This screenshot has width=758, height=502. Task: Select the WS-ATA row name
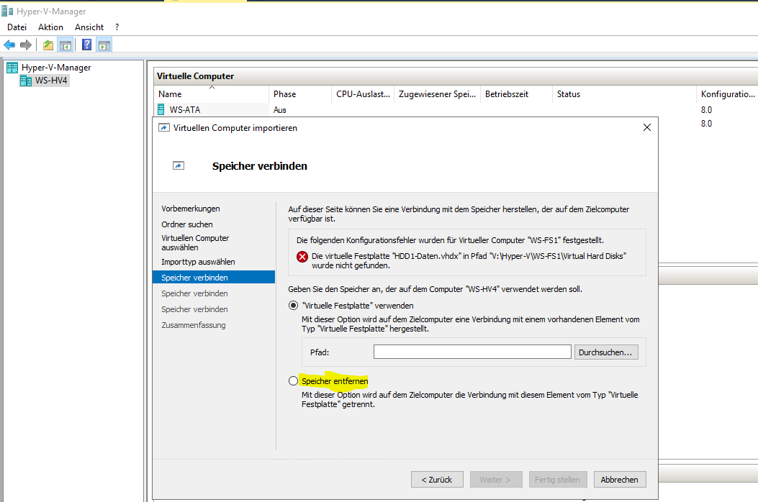pyautogui.click(x=185, y=109)
